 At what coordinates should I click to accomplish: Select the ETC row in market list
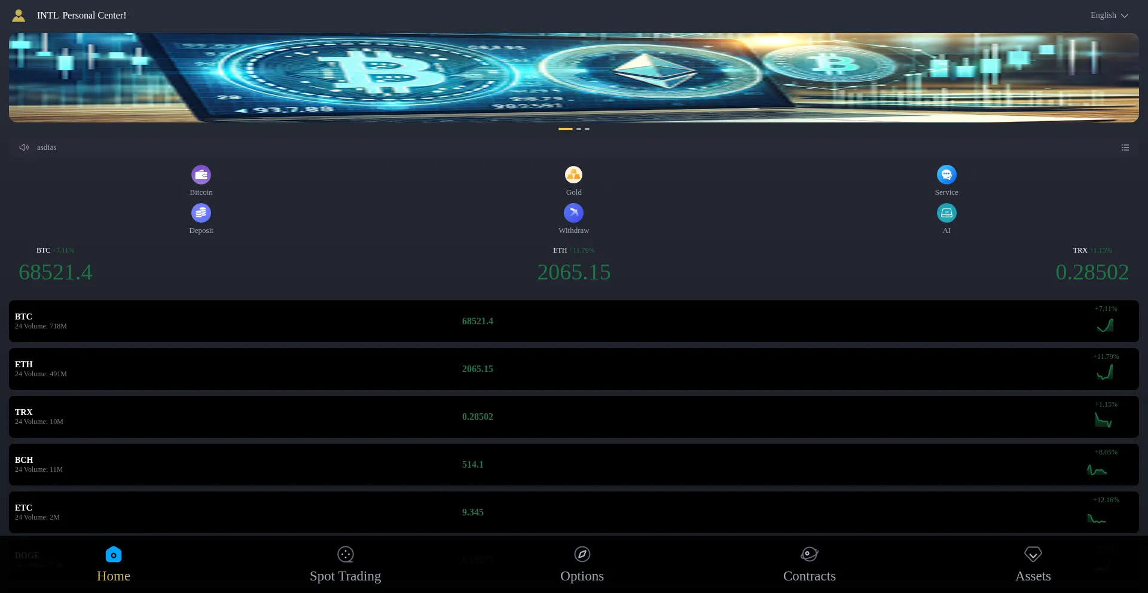(574, 512)
